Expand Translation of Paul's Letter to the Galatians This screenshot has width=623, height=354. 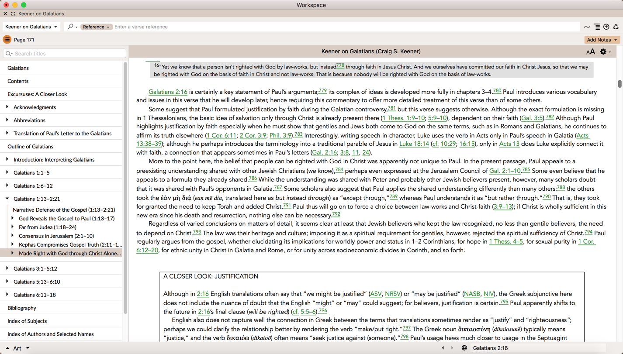click(7, 133)
